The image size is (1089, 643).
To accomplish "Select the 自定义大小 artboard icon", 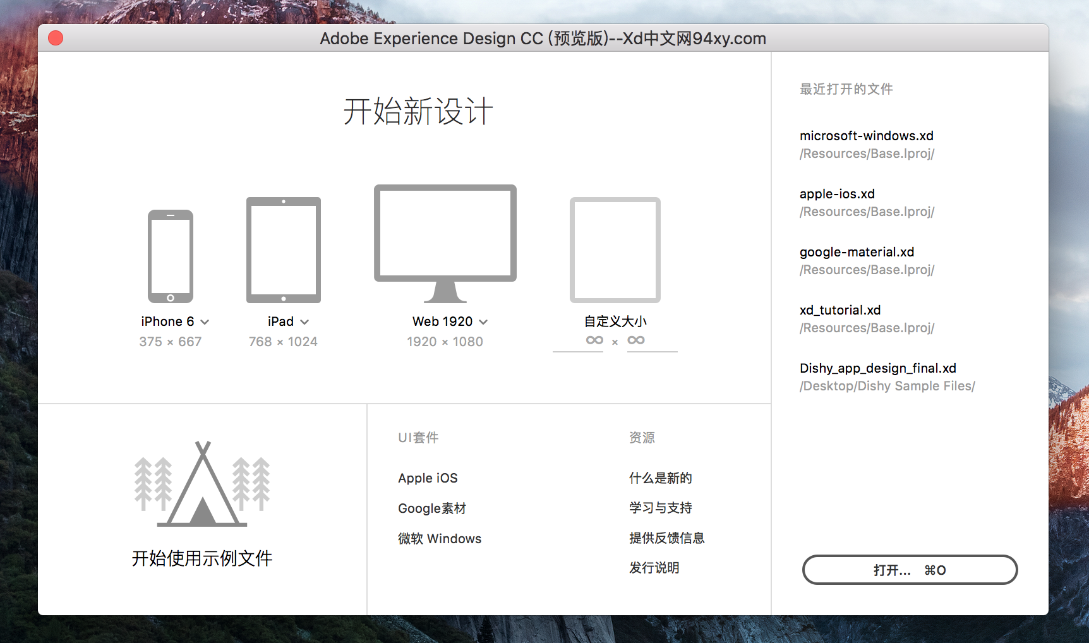I will (615, 249).
